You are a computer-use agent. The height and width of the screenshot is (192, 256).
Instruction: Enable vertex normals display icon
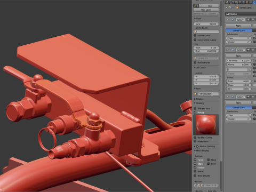pyautogui.click(x=195, y=185)
